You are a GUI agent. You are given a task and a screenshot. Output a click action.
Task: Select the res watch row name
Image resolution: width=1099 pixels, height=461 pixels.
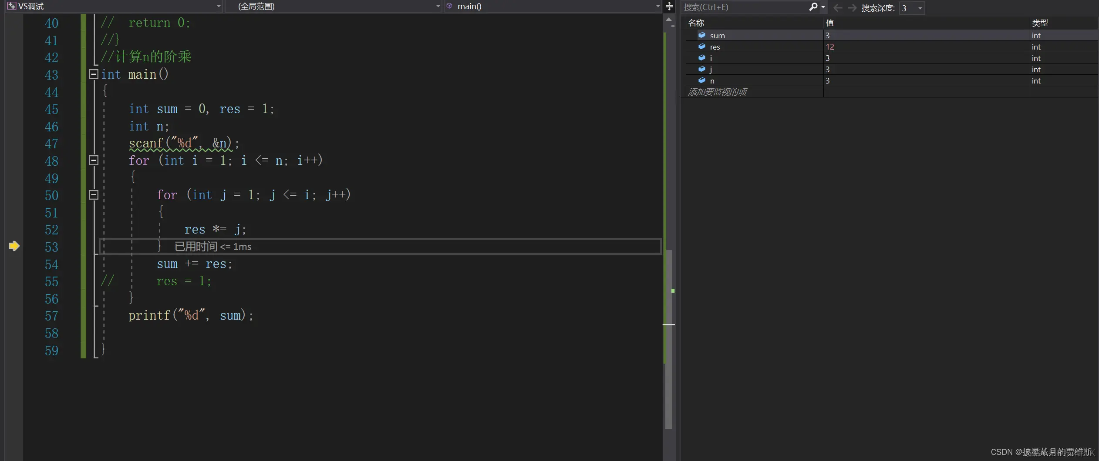(x=715, y=47)
